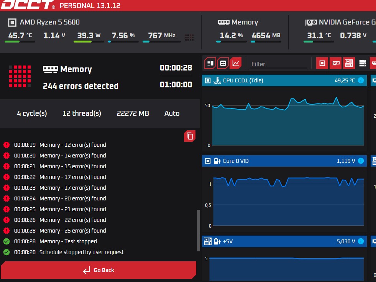Click the CPU usage value 7.56 %
The width and height of the screenshot is (376, 282).
click(x=123, y=36)
